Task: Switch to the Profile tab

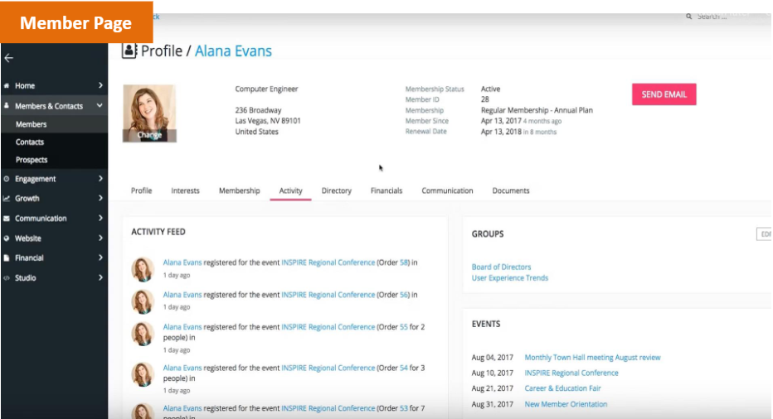Action: tap(142, 191)
